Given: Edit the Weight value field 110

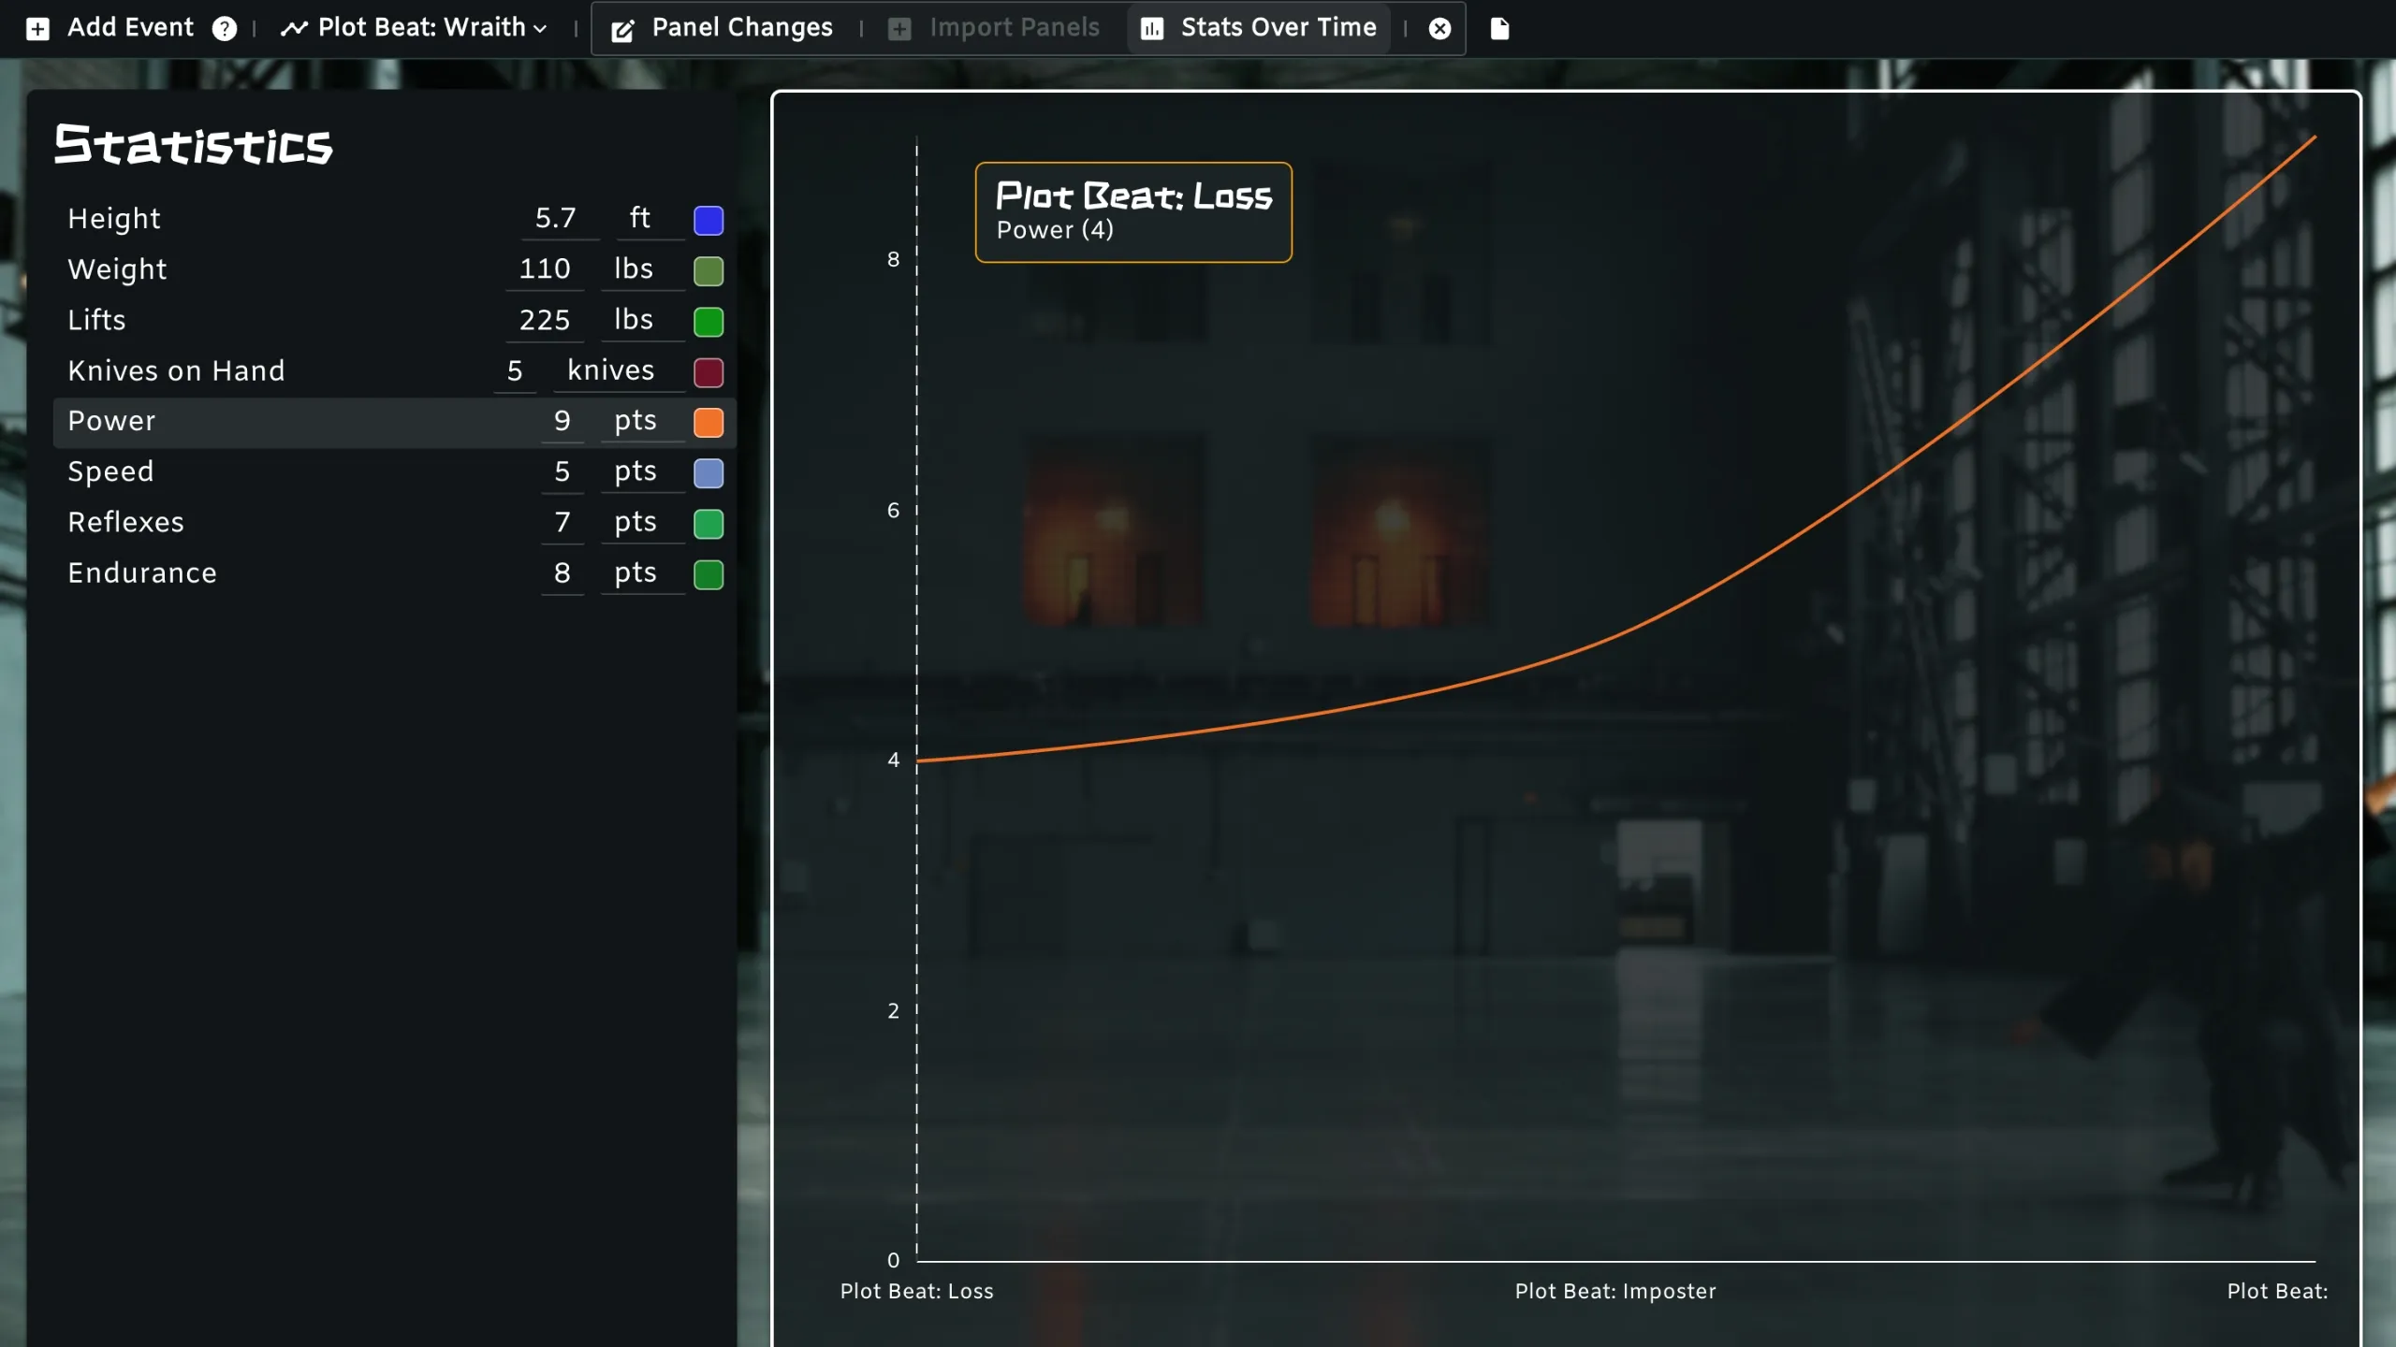Looking at the screenshot, I should 545,269.
